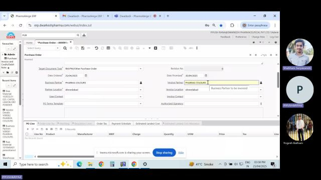The width and height of the screenshot is (321, 180).
Task: Select the PO Line tab
Action: [x=30, y=123]
